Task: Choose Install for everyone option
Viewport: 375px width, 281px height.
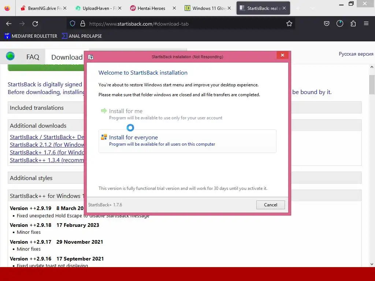Action: (187, 141)
